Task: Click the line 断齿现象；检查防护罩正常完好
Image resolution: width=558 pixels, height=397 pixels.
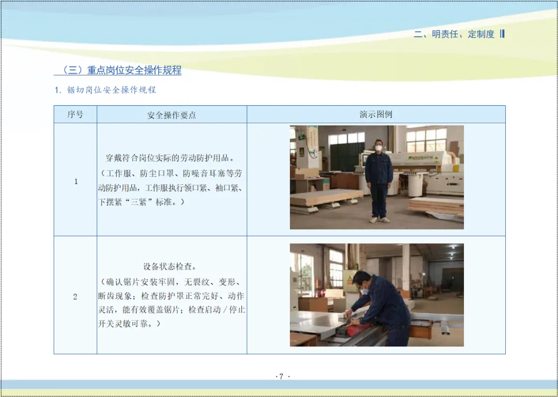Action: click(171, 296)
